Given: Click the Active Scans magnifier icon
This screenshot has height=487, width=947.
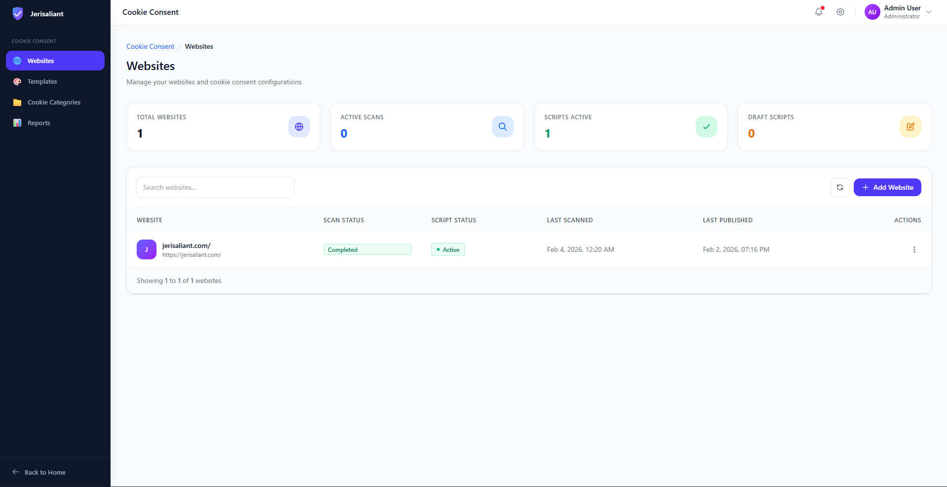Looking at the screenshot, I should 502,127.
